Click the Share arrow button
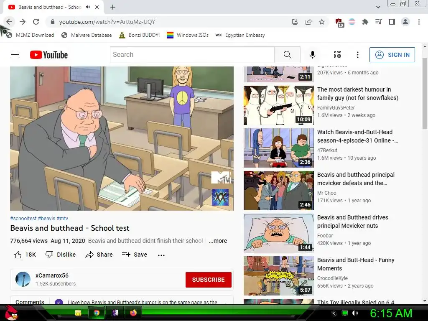 coord(99,255)
